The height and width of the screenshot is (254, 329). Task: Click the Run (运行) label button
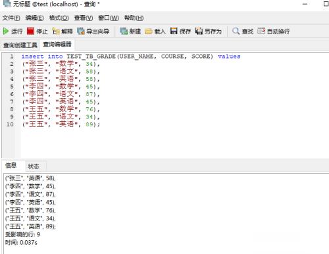[x=17, y=32]
